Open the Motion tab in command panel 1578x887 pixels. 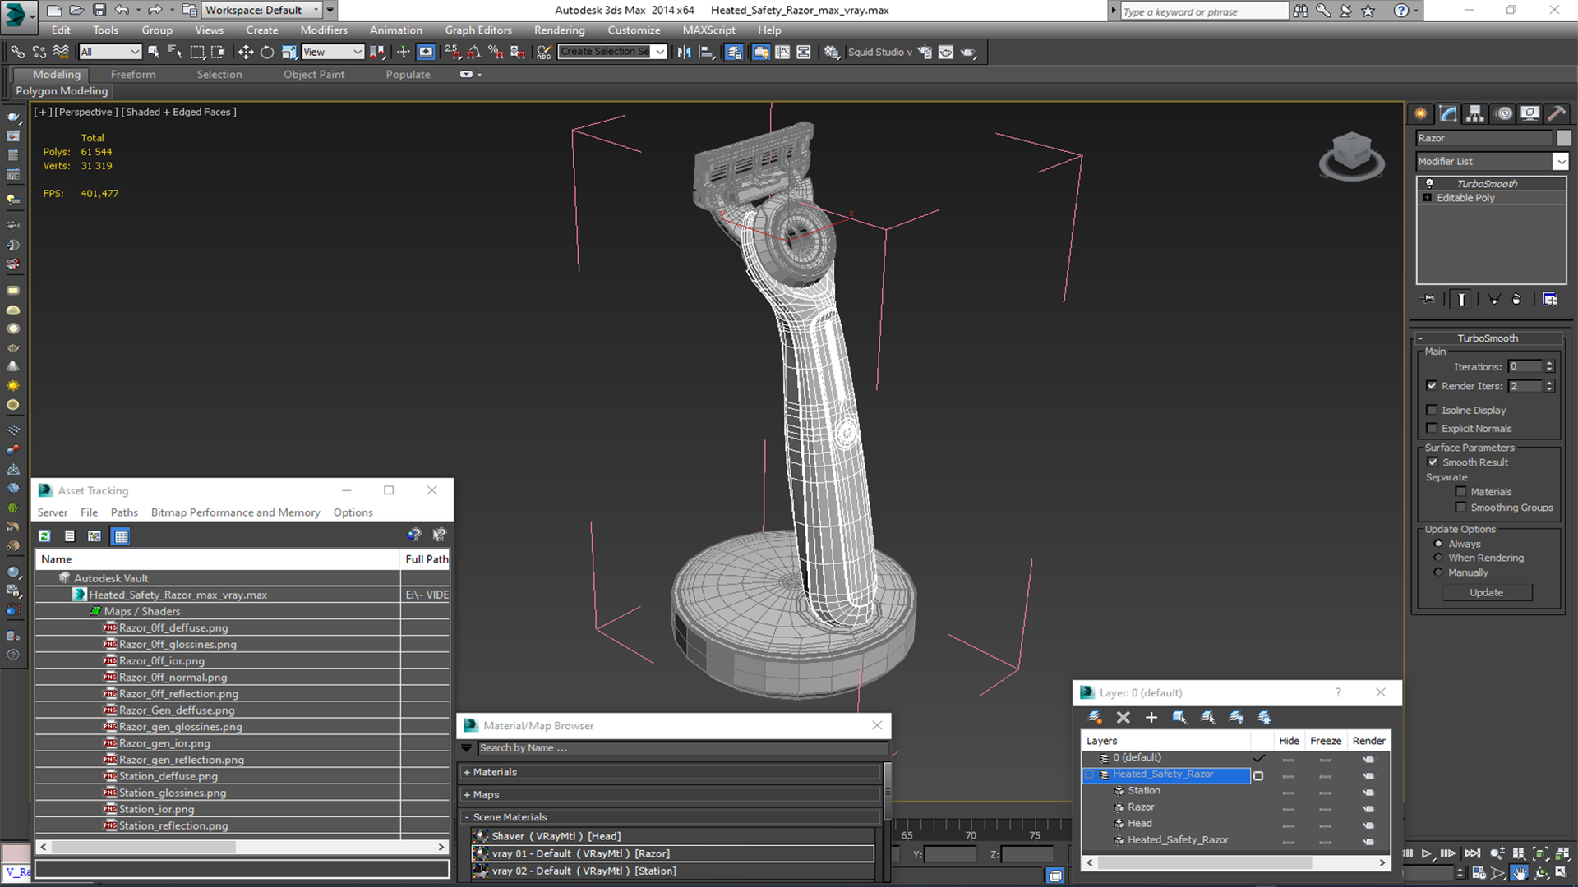point(1503,113)
